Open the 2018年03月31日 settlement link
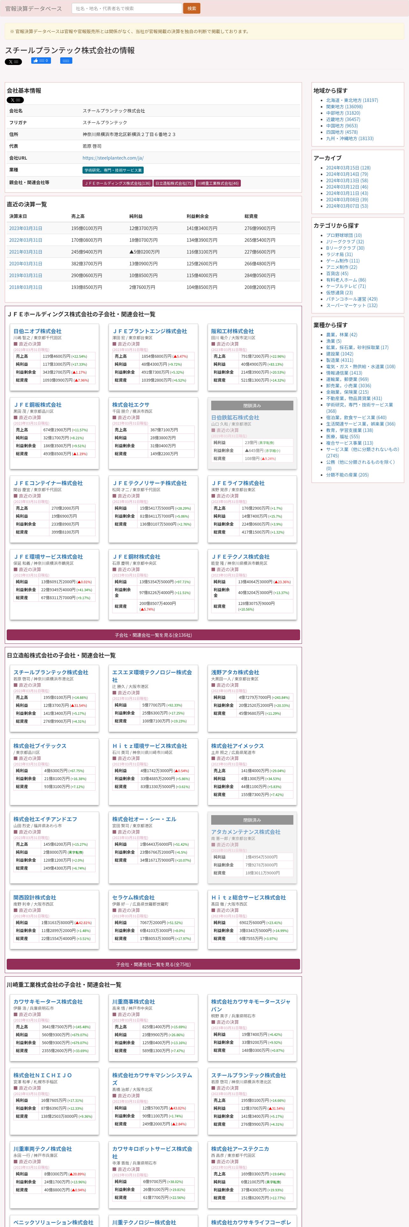Screen dimensions: 409x1227 pyautogui.click(x=26, y=287)
